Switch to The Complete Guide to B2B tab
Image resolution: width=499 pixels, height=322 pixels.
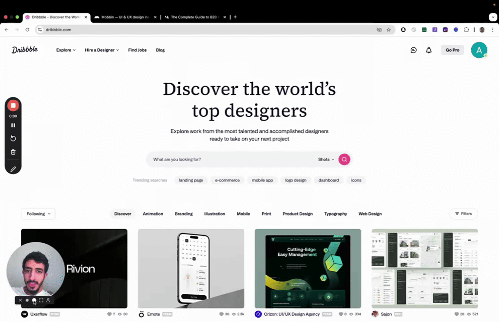[x=195, y=17]
